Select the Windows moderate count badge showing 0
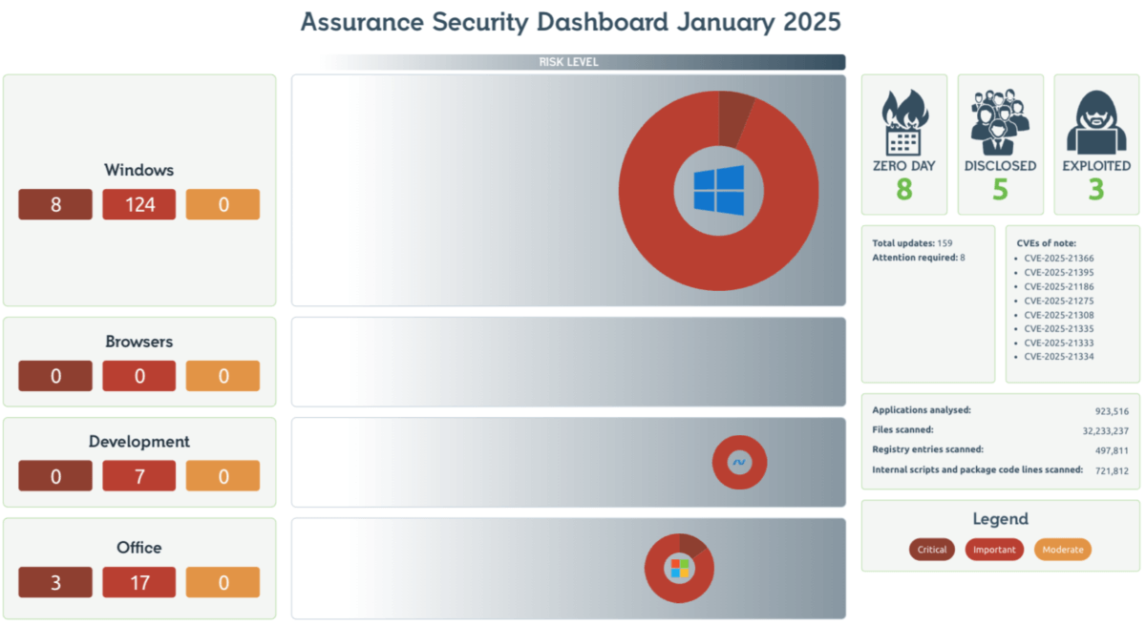 (x=223, y=204)
